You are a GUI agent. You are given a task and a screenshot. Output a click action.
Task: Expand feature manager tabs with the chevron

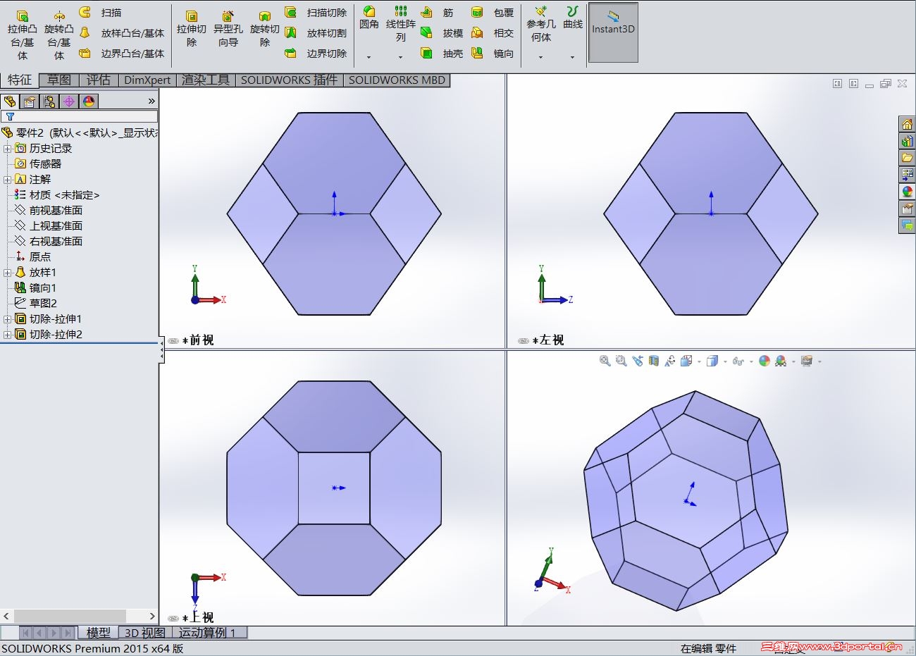[151, 101]
